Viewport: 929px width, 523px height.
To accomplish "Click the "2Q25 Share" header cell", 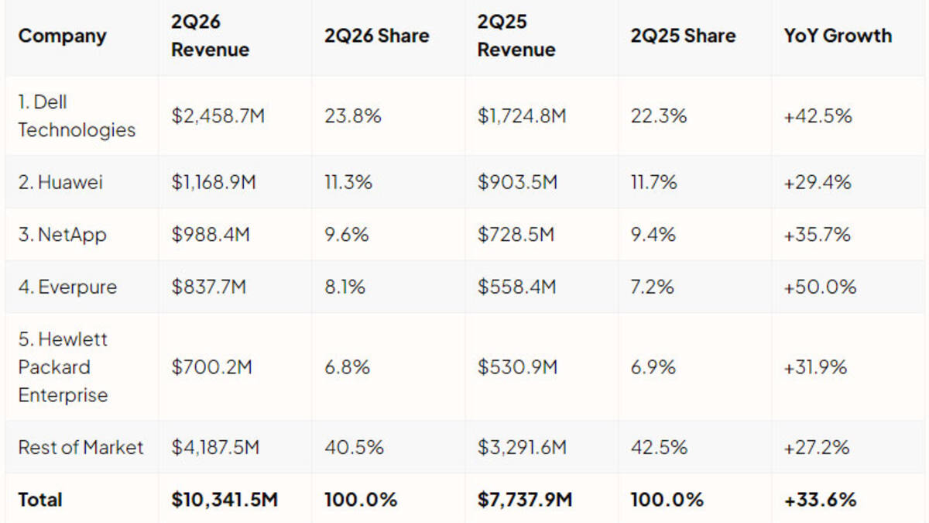I will [x=683, y=36].
